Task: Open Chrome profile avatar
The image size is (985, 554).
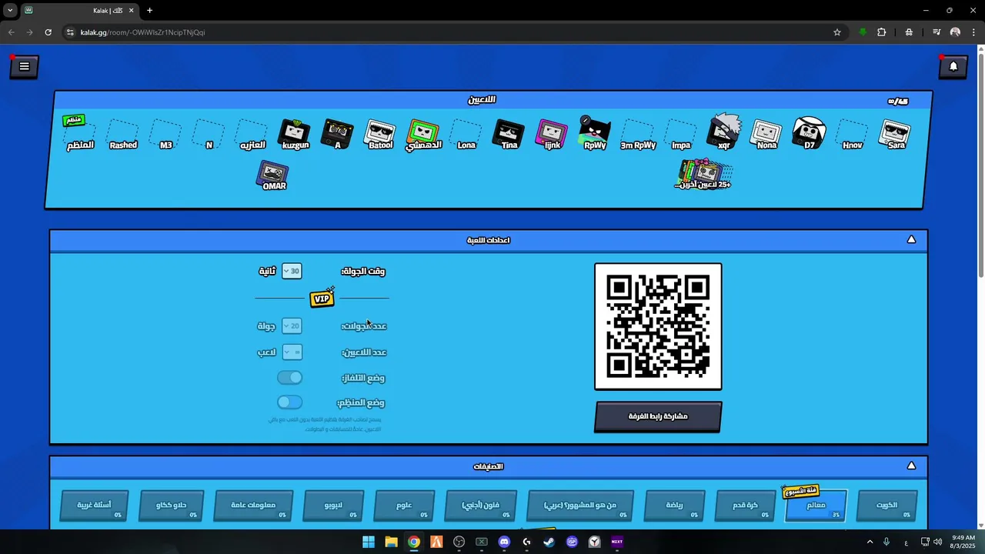Action: point(955,32)
